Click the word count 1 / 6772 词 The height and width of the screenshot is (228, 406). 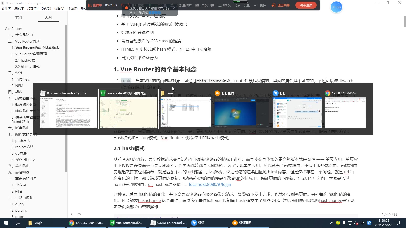[x=389, y=214]
